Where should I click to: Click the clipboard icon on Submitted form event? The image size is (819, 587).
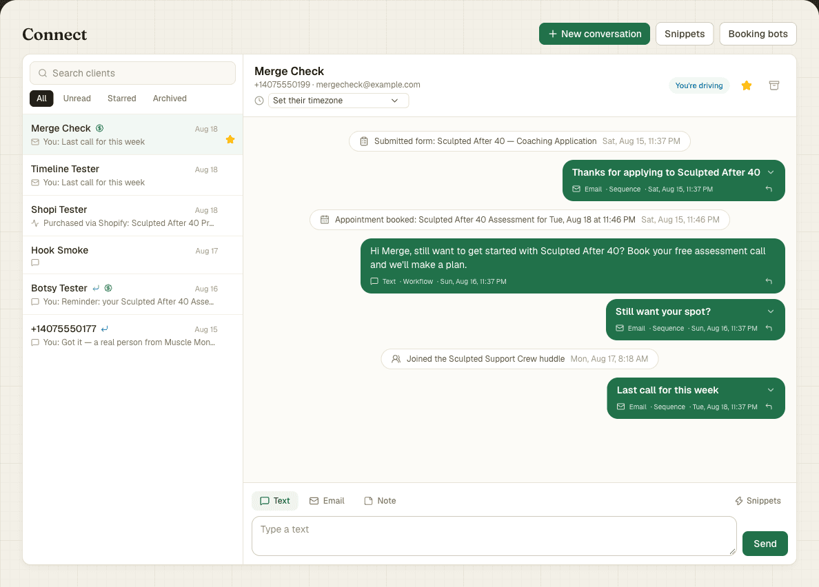click(x=364, y=141)
